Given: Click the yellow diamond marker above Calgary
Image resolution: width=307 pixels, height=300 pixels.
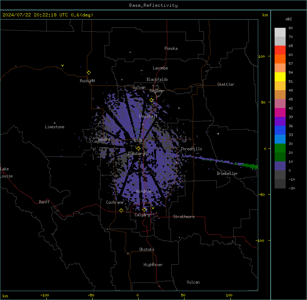Looking at the screenshot, I should click(144, 210).
